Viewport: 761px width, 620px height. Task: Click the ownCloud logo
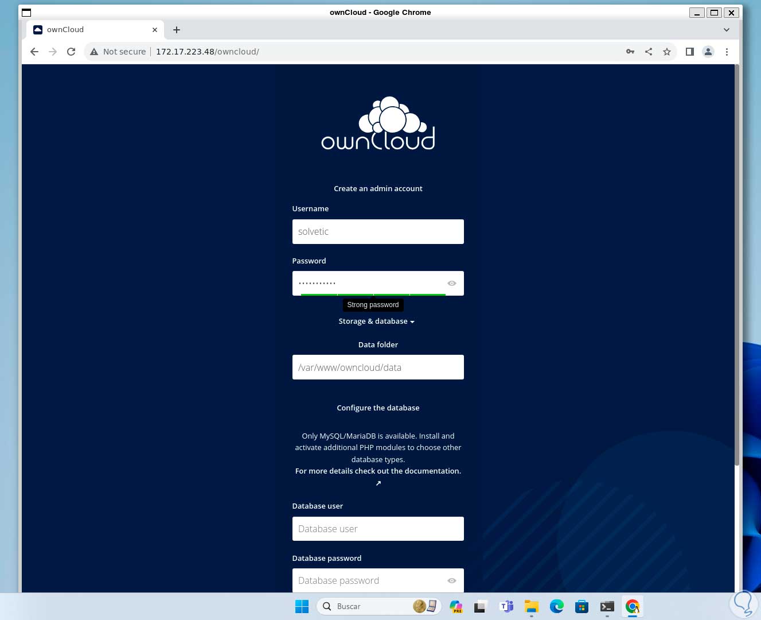coord(378,123)
